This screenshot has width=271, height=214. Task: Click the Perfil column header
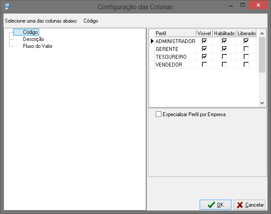point(175,33)
